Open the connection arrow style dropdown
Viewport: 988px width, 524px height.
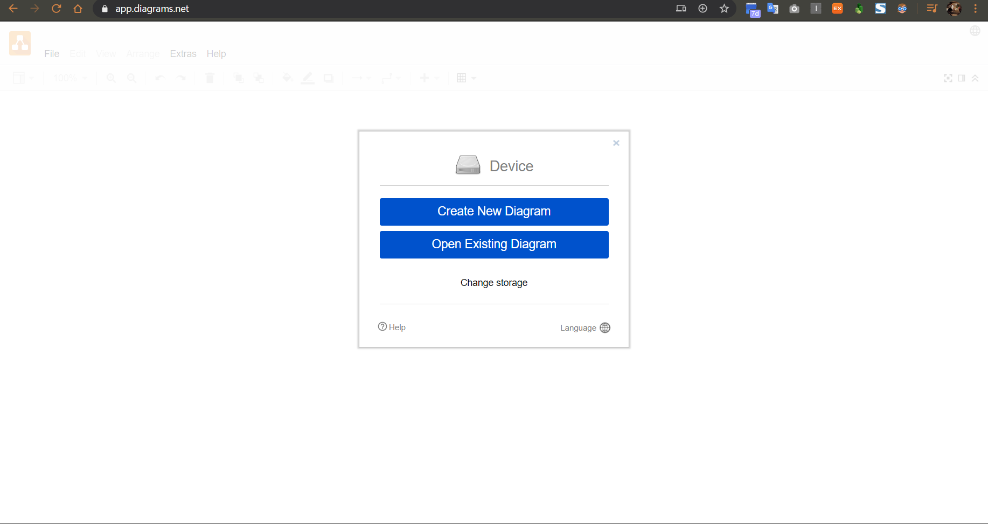coord(361,78)
